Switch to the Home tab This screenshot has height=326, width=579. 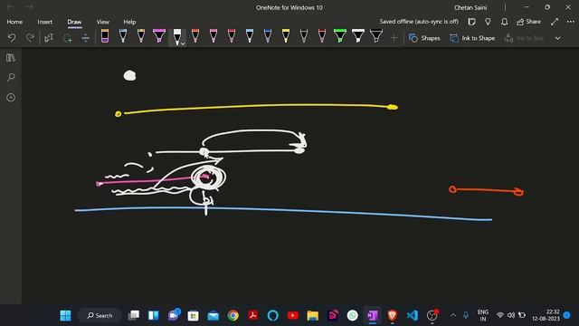(x=14, y=22)
